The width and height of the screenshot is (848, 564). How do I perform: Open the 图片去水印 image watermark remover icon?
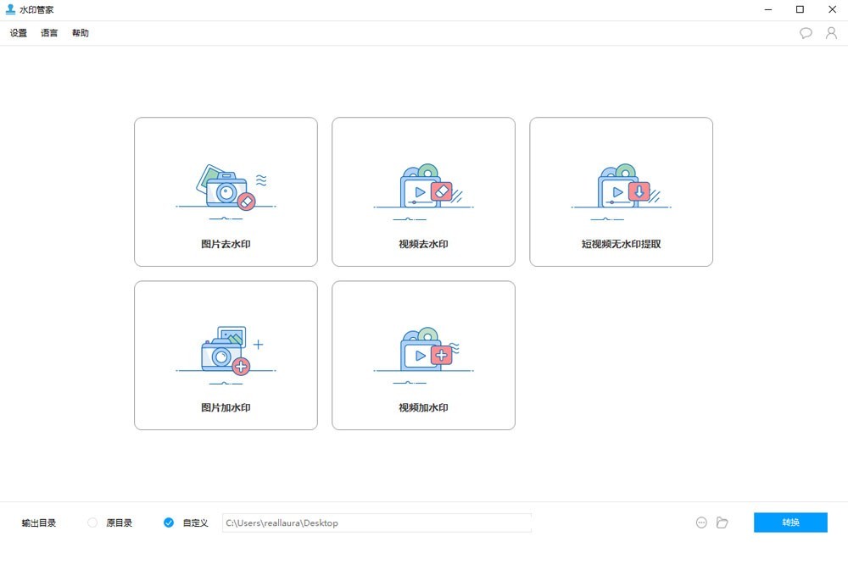click(226, 188)
